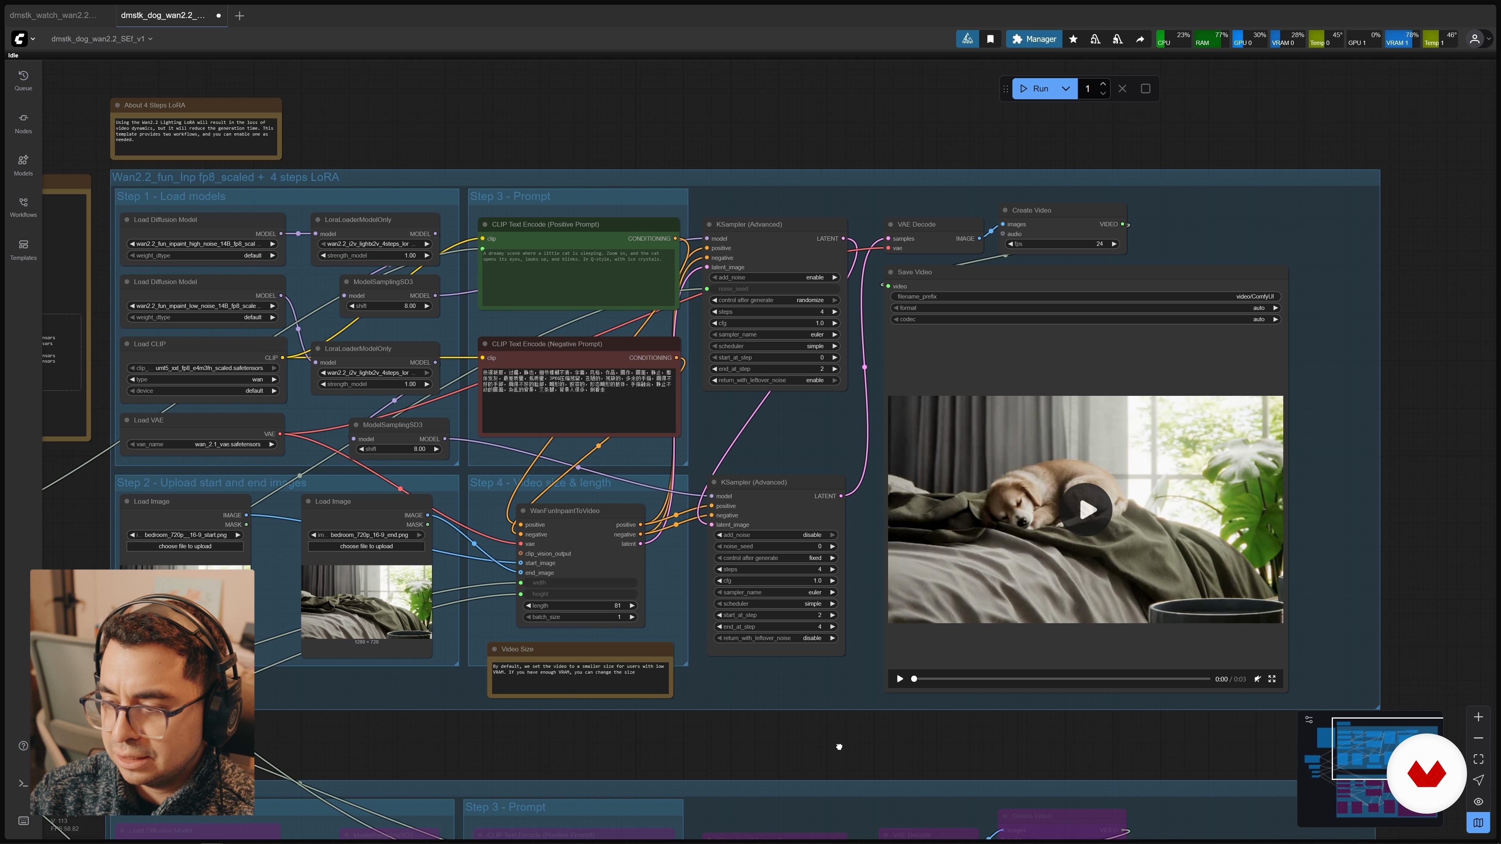Open the Templates sidebar panel
1501x844 pixels.
pos(23,250)
